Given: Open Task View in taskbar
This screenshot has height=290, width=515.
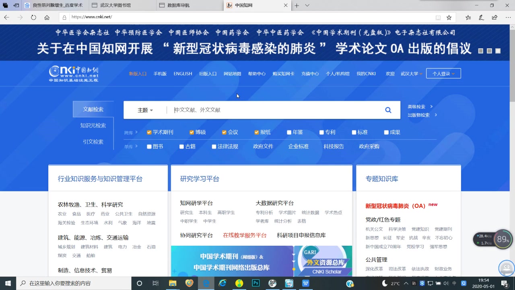Looking at the screenshot, I should (x=156, y=283).
